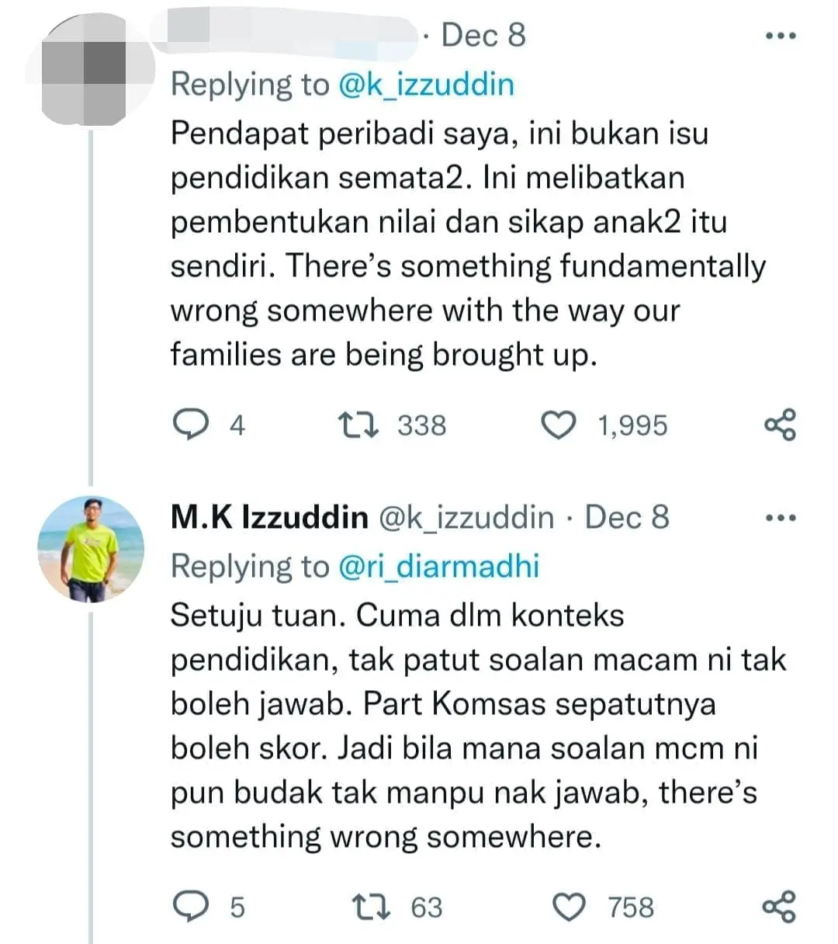
Task: Click the 338 retweet count on the first tweet
Action: tap(422, 425)
